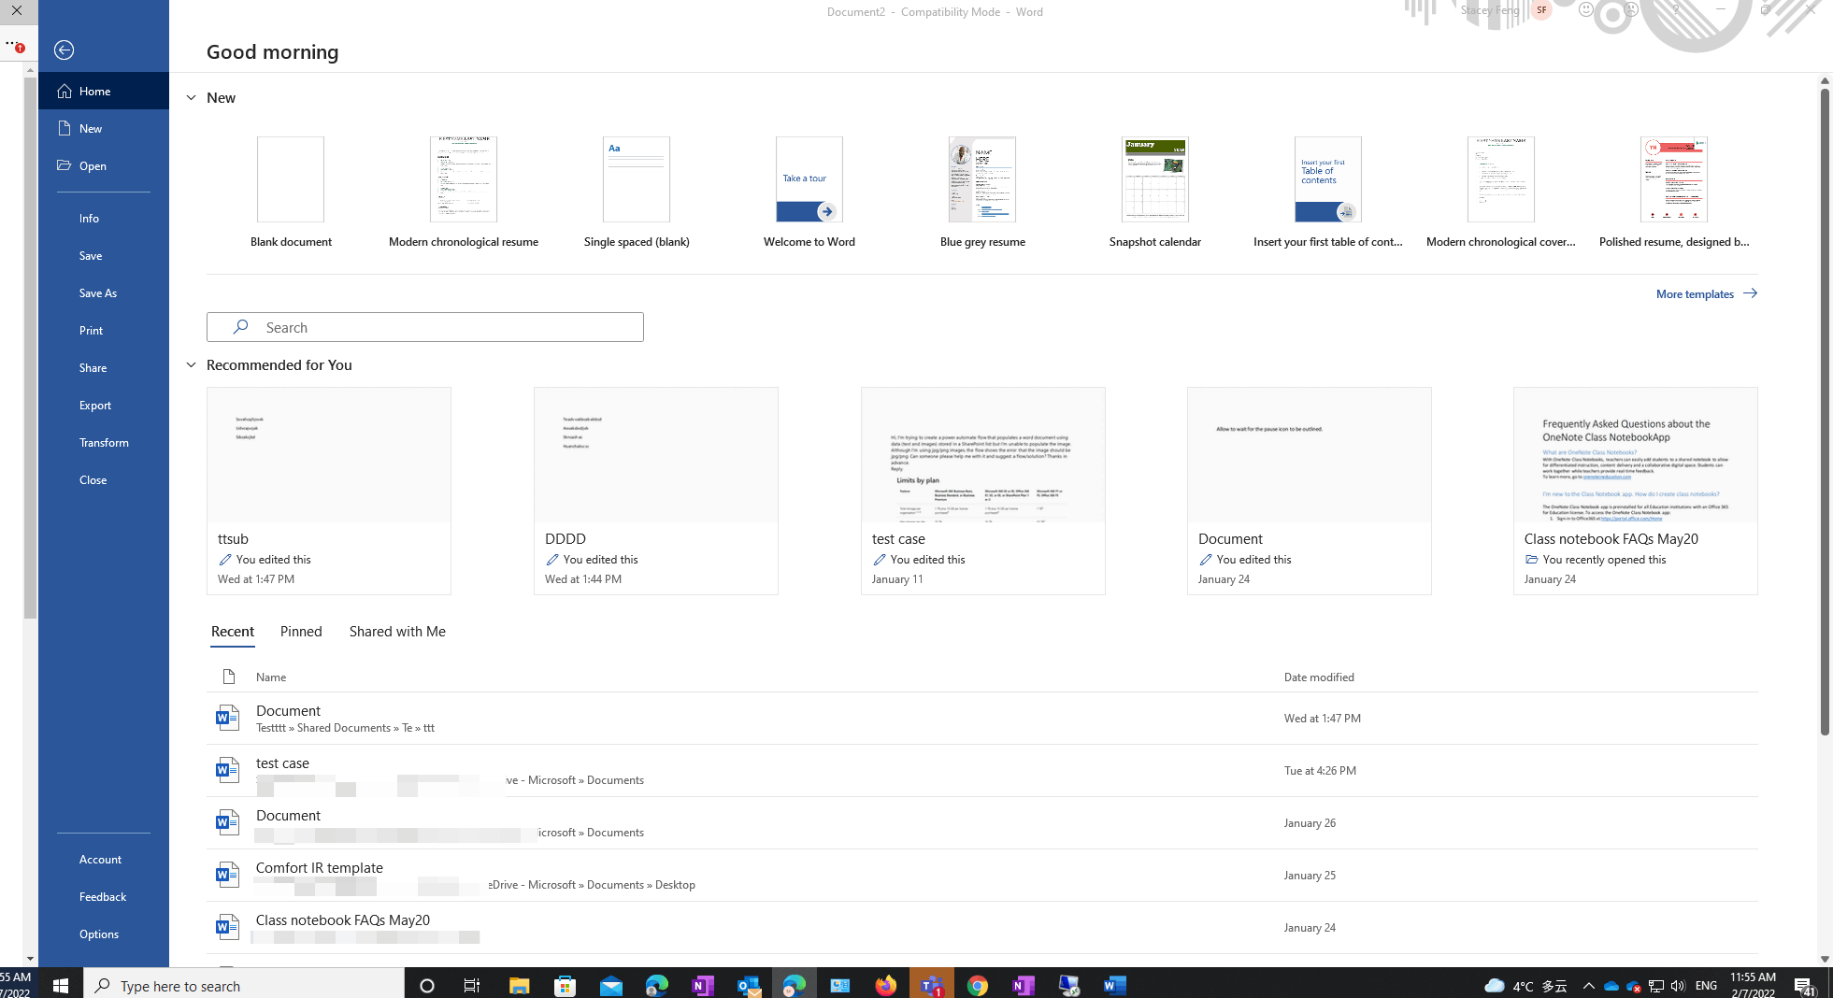Expand hidden icons in the system tray

point(1588,985)
